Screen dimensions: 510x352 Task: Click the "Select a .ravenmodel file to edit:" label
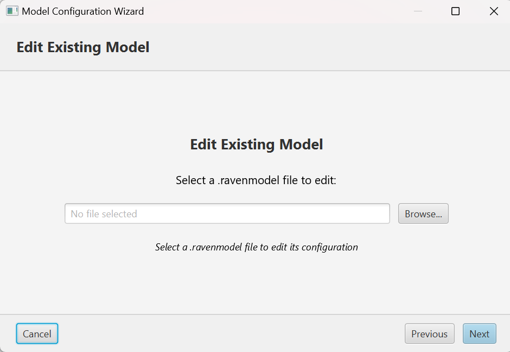point(256,180)
